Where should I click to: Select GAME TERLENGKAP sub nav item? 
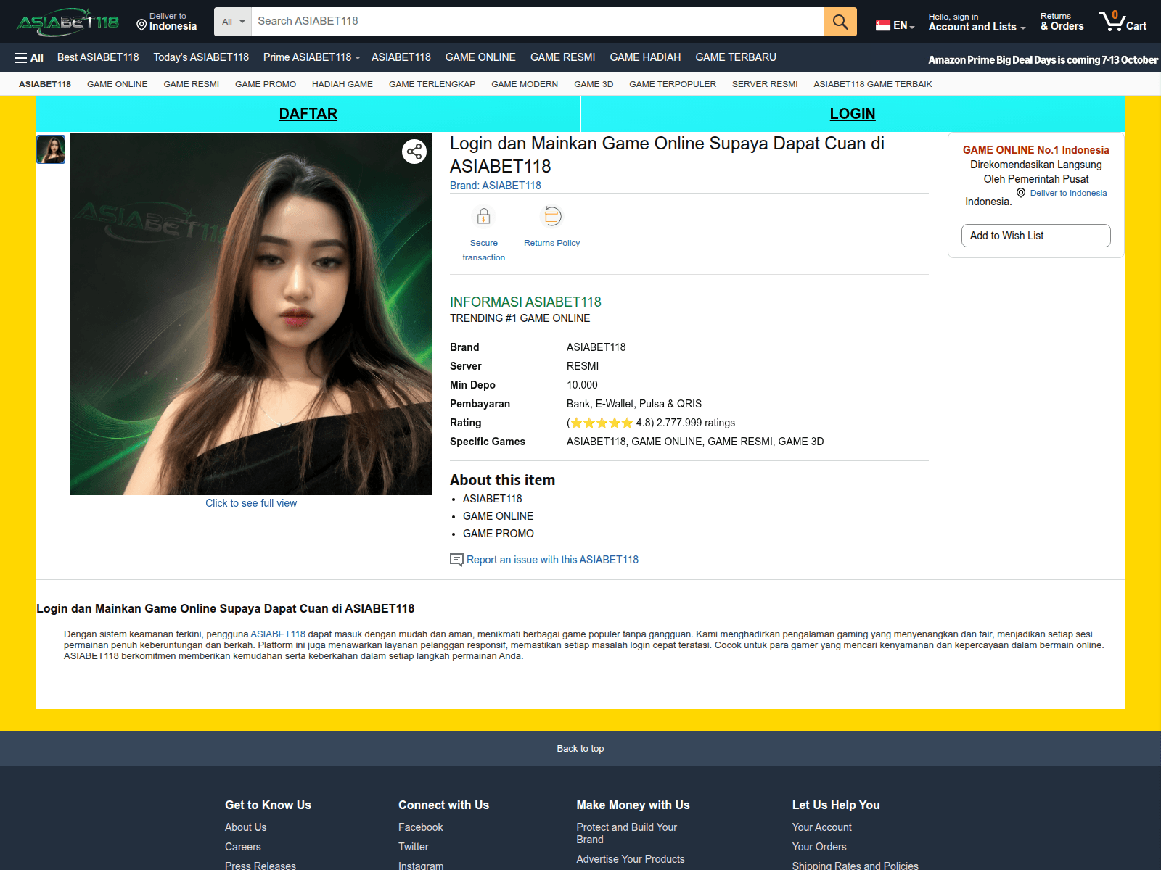tap(432, 84)
